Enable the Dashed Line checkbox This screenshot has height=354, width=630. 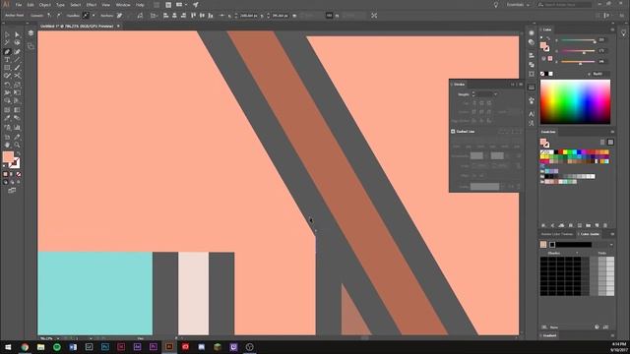point(453,131)
